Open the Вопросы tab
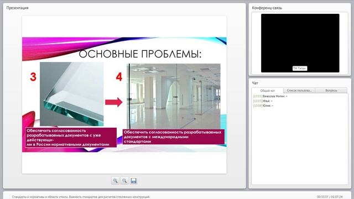The width and height of the screenshot is (354, 199). [x=331, y=91]
